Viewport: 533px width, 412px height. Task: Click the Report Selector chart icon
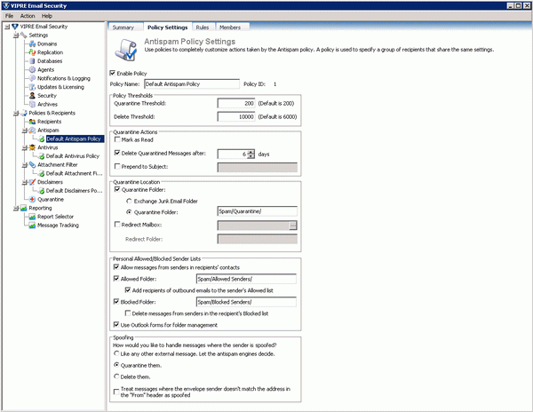(32, 217)
